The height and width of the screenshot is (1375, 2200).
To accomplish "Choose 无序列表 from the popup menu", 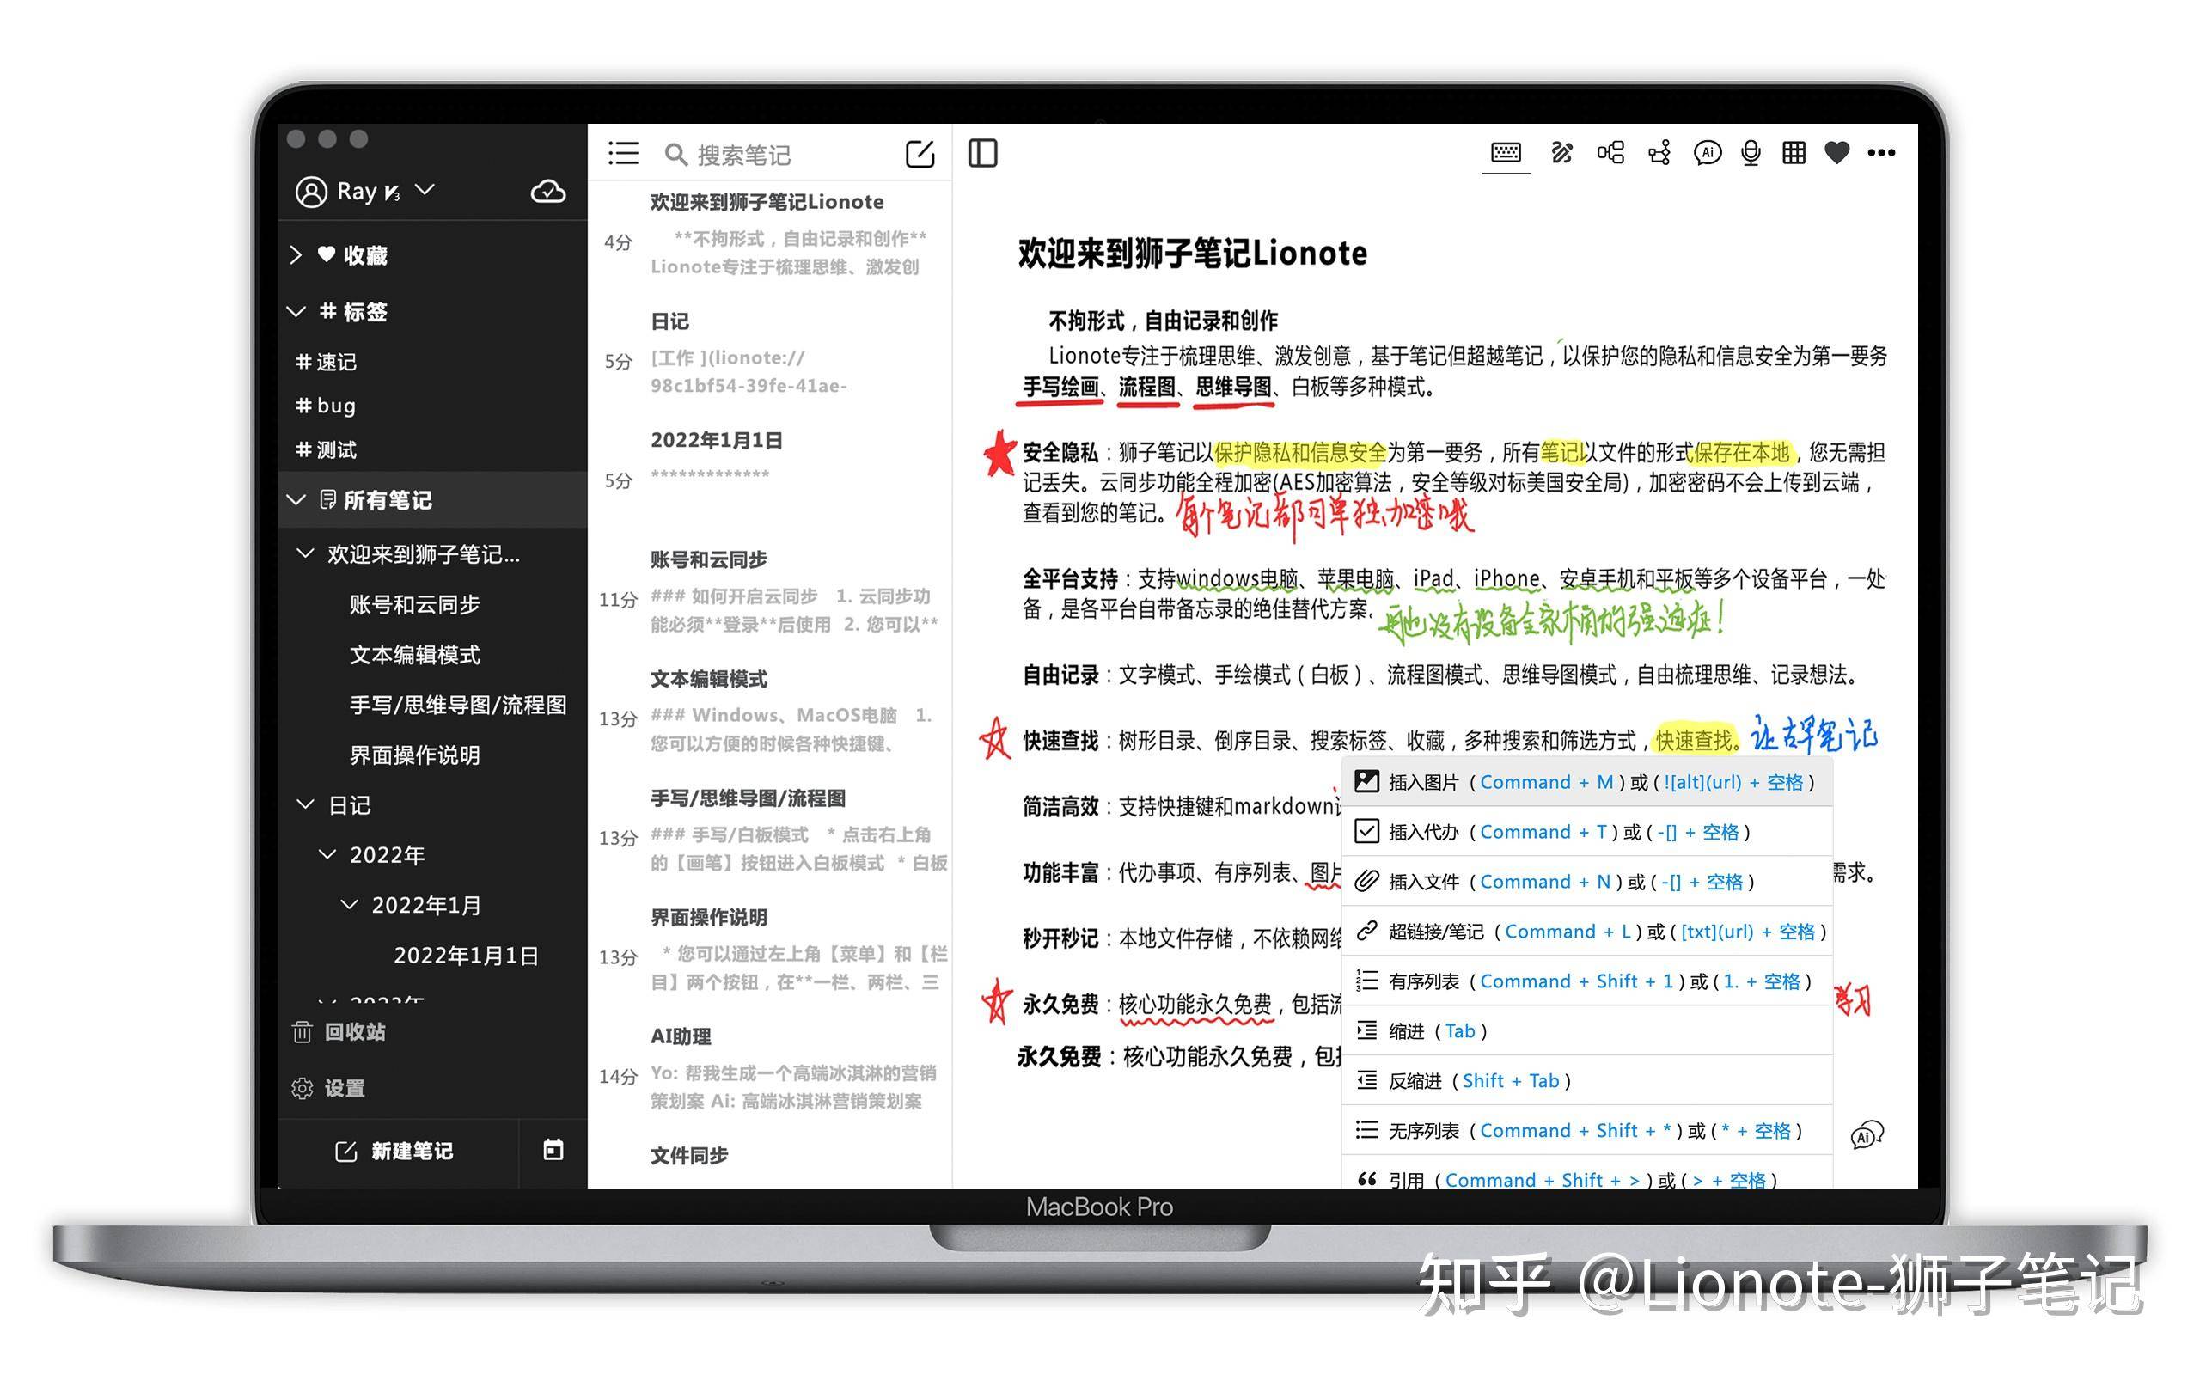I will tap(1586, 1130).
